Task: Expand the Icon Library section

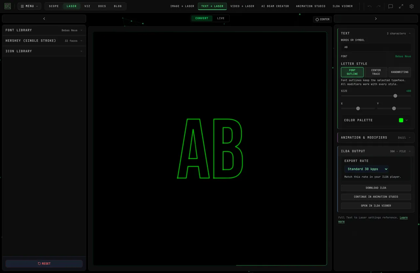Action: pyautogui.click(x=44, y=51)
